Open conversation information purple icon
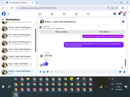 point(123,21)
